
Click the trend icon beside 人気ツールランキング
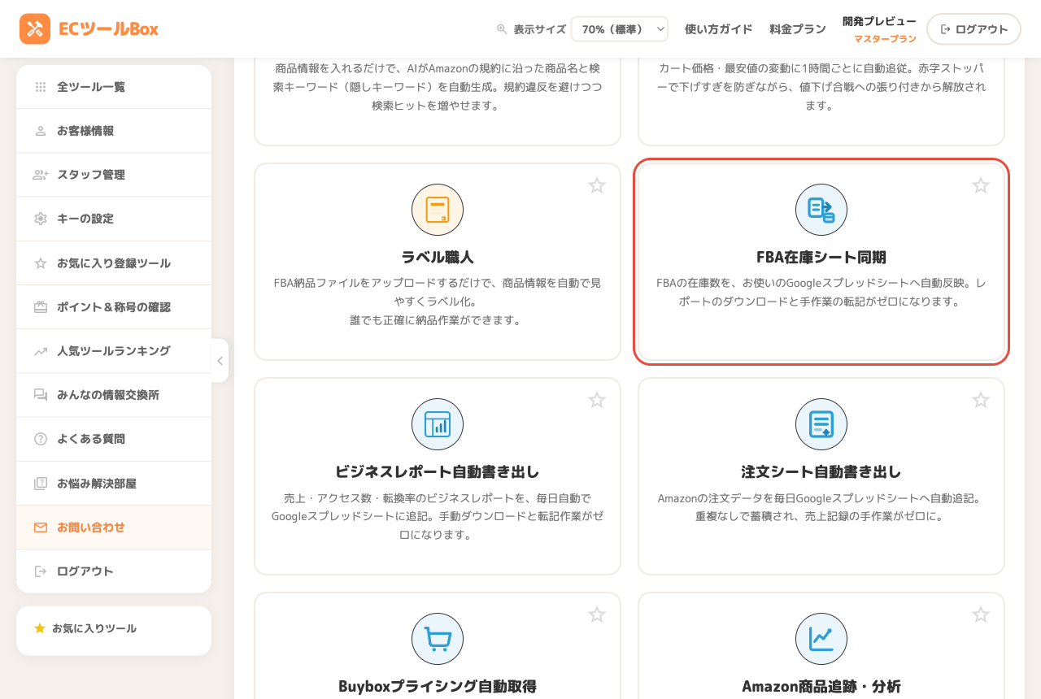41,351
